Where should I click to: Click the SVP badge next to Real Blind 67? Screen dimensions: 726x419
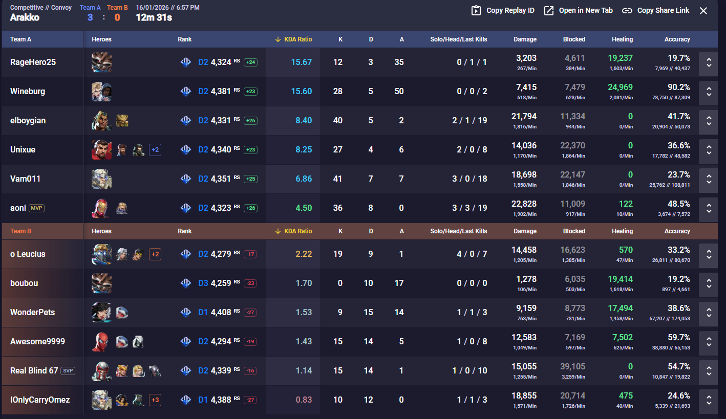[x=68, y=371]
